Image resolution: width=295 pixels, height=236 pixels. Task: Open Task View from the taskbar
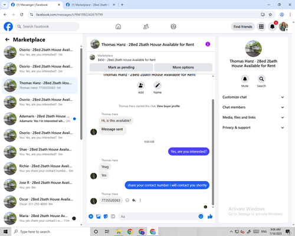tap(107, 232)
